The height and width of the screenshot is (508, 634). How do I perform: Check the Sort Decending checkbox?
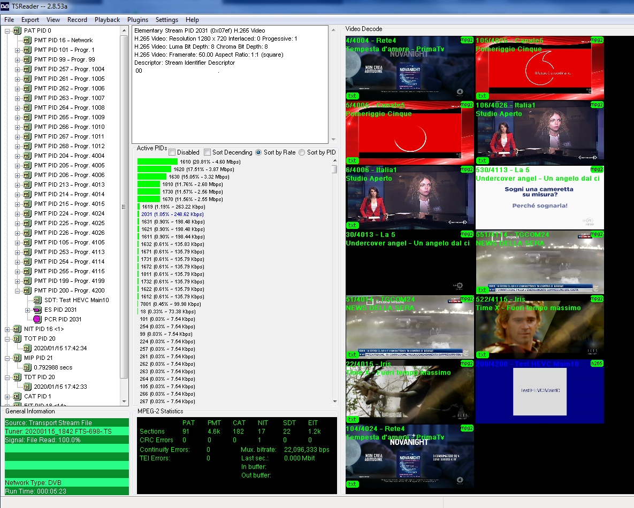208,152
